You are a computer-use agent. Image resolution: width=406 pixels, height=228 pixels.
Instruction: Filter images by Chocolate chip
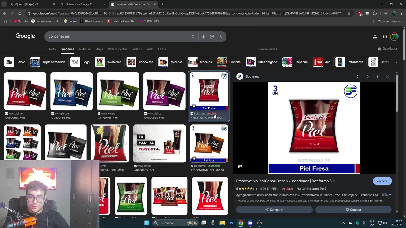pyautogui.click(x=141, y=62)
